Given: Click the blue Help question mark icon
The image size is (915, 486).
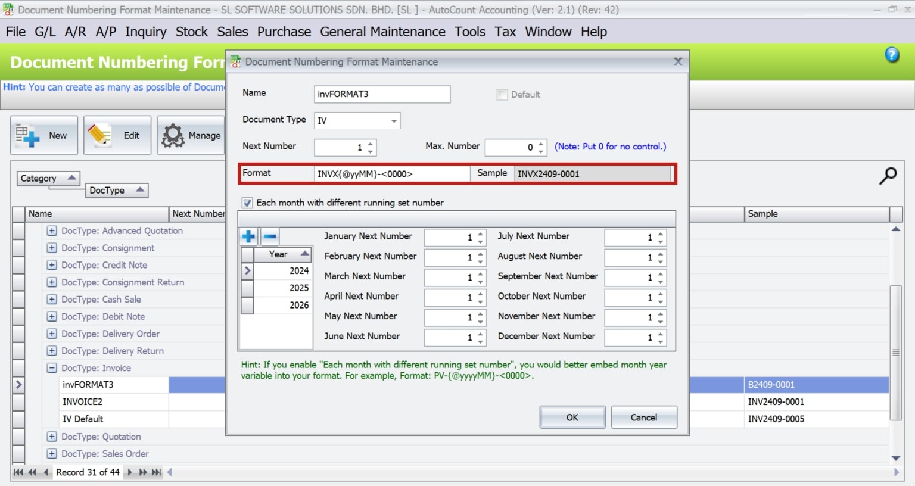Looking at the screenshot, I should [892, 55].
